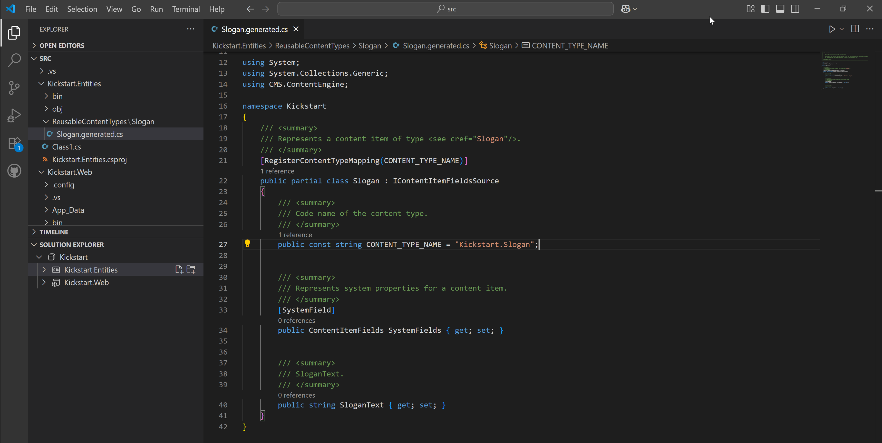The height and width of the screenshot is (443, 882).
Task: Go back using the left arrow
Action: 250,9
